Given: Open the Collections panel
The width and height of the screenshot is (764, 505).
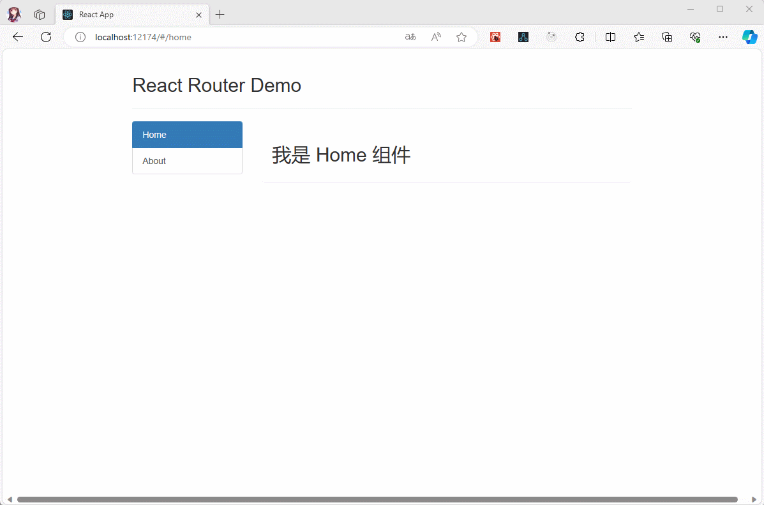Looking at the screenshot, I should pyautogui.click(x=667, y=37).
